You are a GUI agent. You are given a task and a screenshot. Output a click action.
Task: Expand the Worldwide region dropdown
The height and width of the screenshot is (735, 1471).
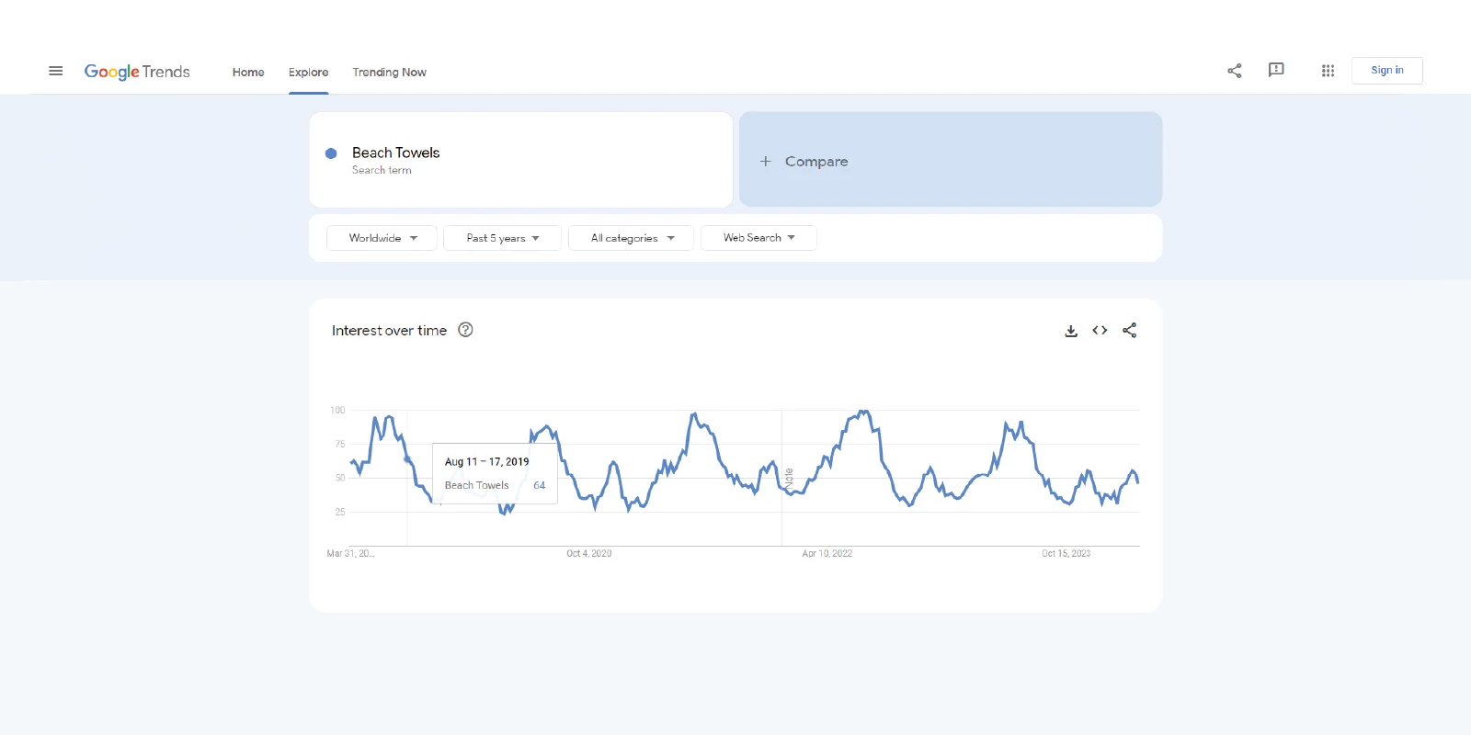tap(382, 238)
